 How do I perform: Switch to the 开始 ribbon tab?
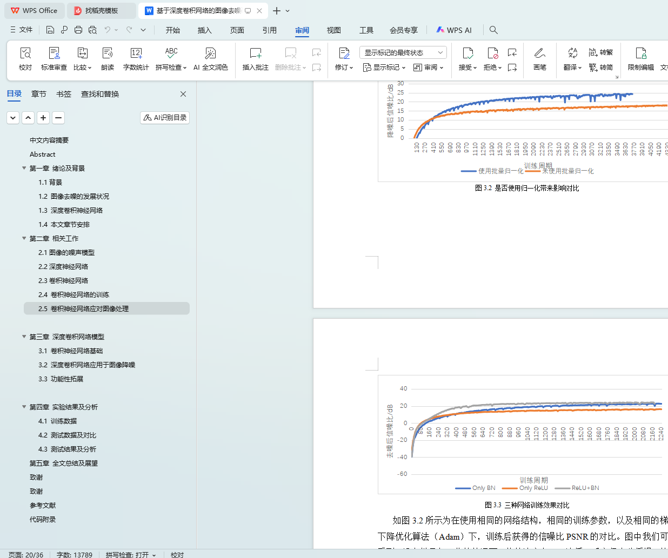pyautogui.click(x=173, y=30)
